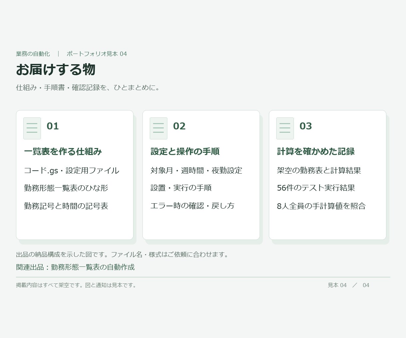Select the line 設置・実行の手順
This screenshot has height=338, width=406.
click(x=181, y=188)
